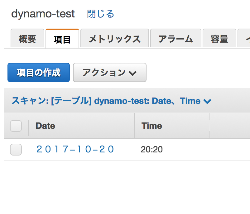Switch to the 概要 tab
This screenshot has width=250, height=214.
coord(27,38)
